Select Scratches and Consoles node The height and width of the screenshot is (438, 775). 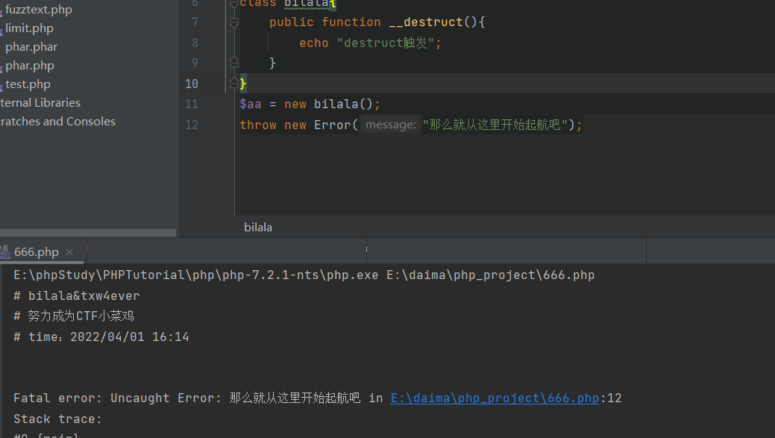pos(57,122)
